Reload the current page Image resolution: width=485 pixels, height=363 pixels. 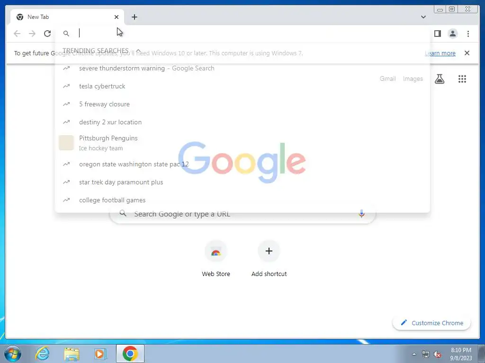pos(47,34)
